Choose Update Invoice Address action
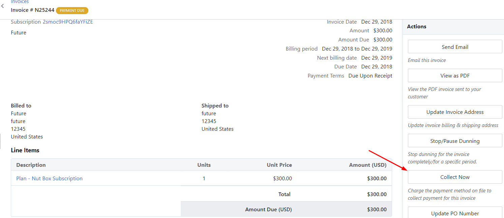Screen dimensions: 504x218 pyautogui.click(x=455, y=112)
